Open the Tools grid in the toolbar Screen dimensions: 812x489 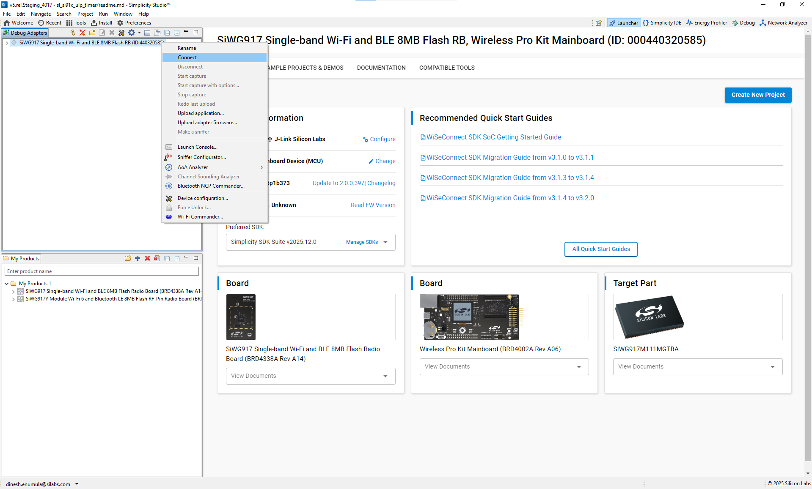[76, 23]
